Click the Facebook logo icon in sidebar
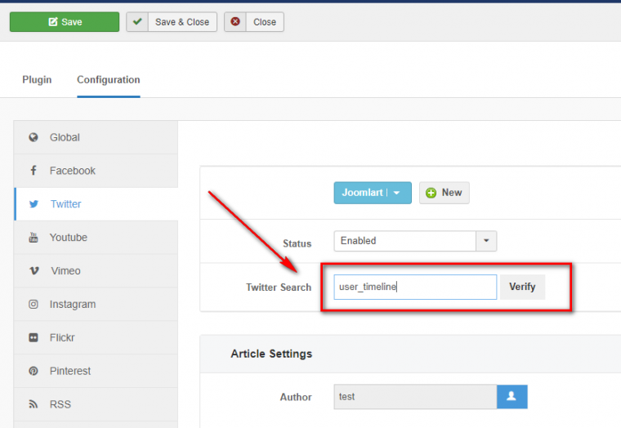 point(34,171)
